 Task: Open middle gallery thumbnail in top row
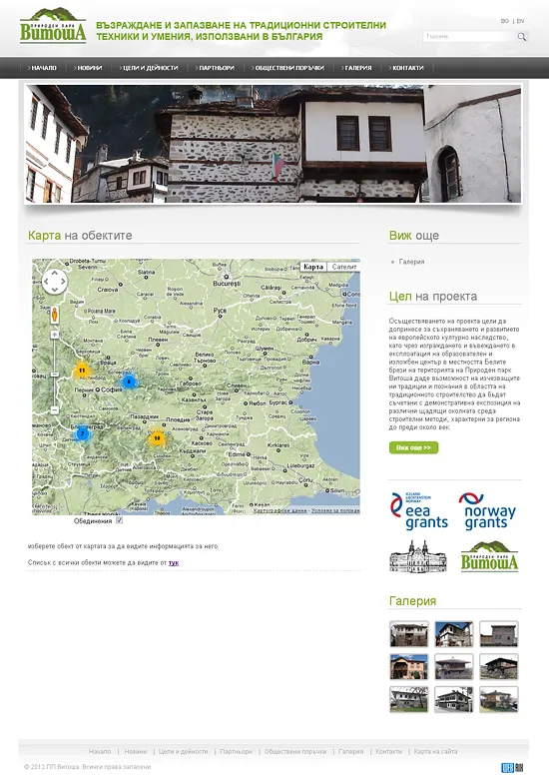tap(453, 634)
